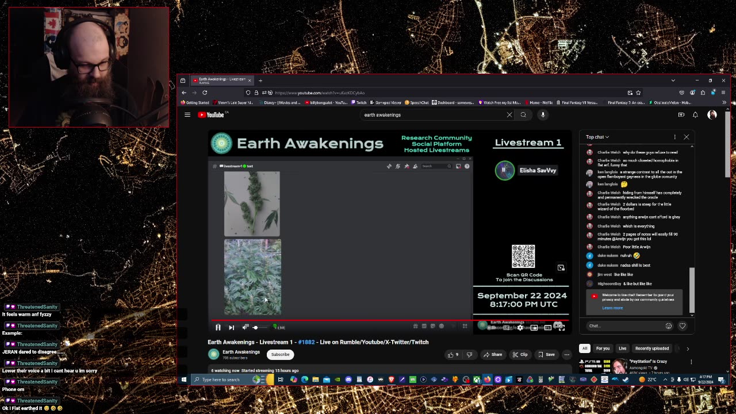Skip to next video in player
The width and height of the screenshot is (736, 414).
pyautogui.click(x=231, y=327)
